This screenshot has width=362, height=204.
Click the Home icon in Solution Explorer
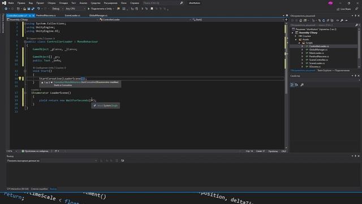(x=300, y=20)
